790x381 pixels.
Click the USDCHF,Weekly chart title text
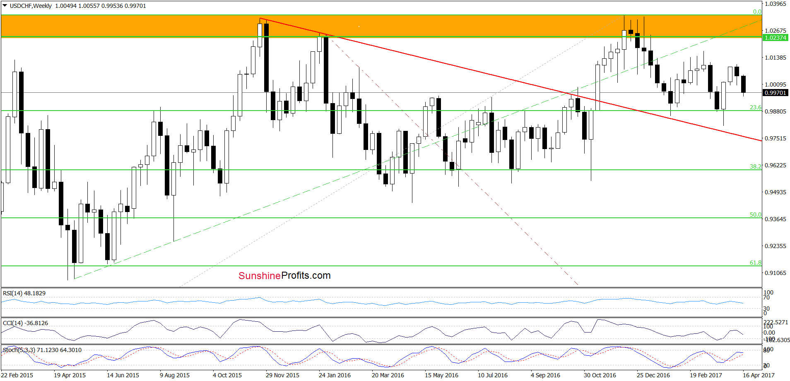[x=31, y=6]
